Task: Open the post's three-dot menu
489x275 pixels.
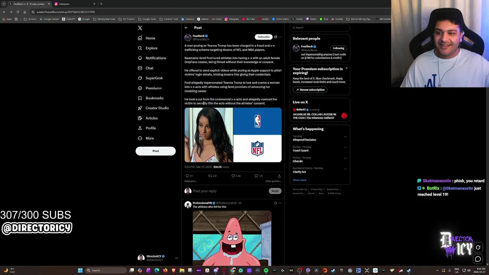Action: tap(280, 37)
